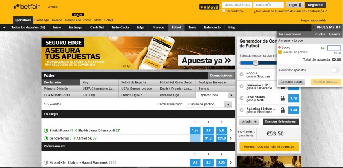
Task: Select Turbo Cuota in navigation bar
Action: [x=120, y=28]
